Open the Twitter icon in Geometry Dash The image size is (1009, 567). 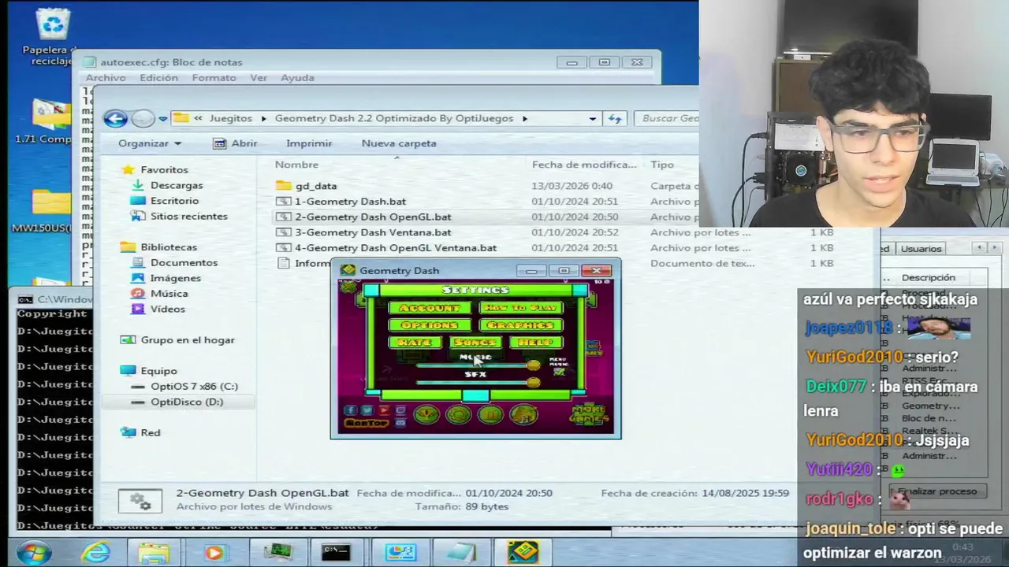click(367, 410)
